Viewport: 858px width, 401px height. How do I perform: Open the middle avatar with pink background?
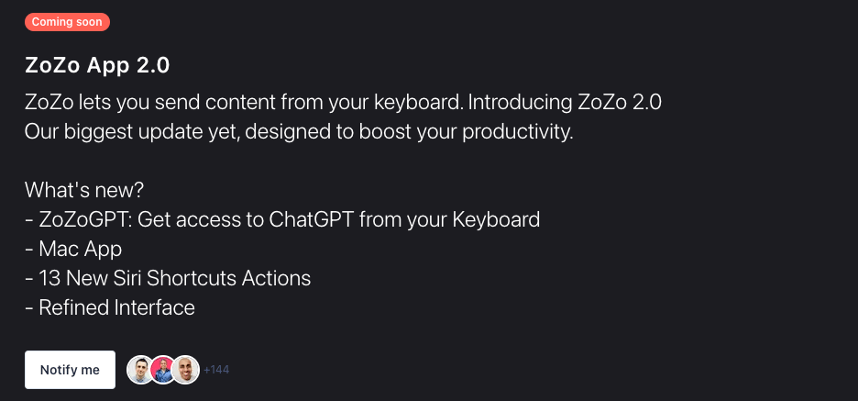163,370
